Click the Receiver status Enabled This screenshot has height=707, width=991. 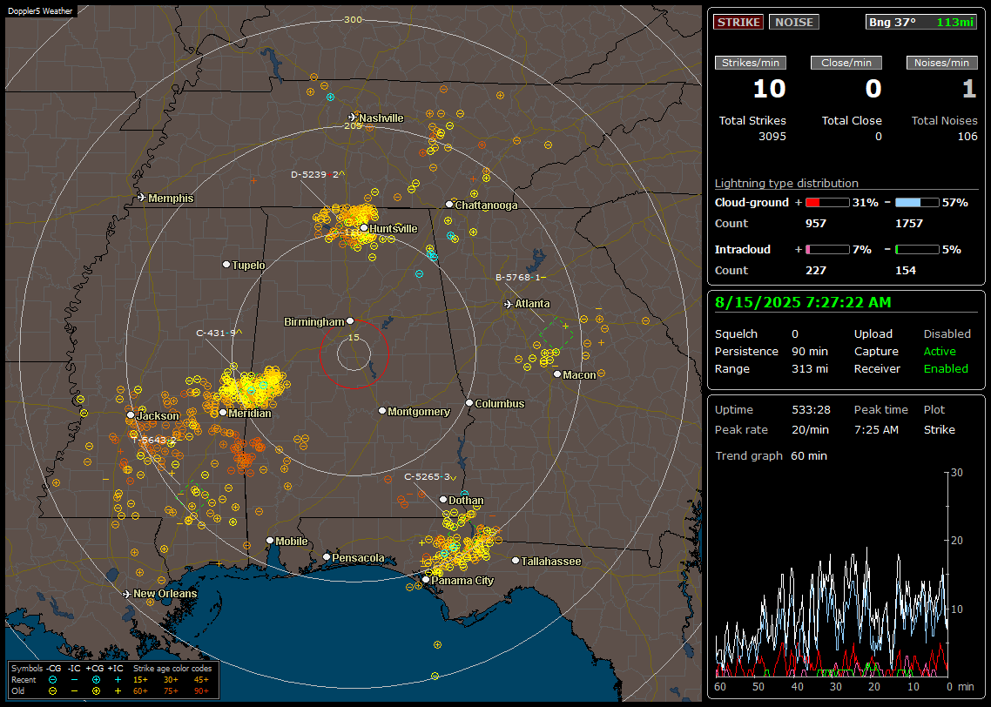pos(946,369)
